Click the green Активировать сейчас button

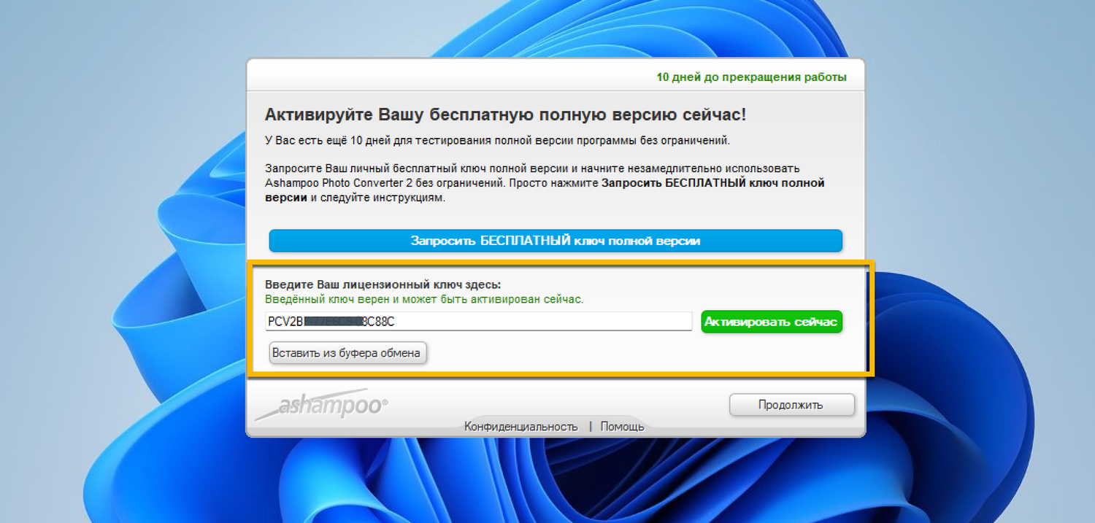772,322
